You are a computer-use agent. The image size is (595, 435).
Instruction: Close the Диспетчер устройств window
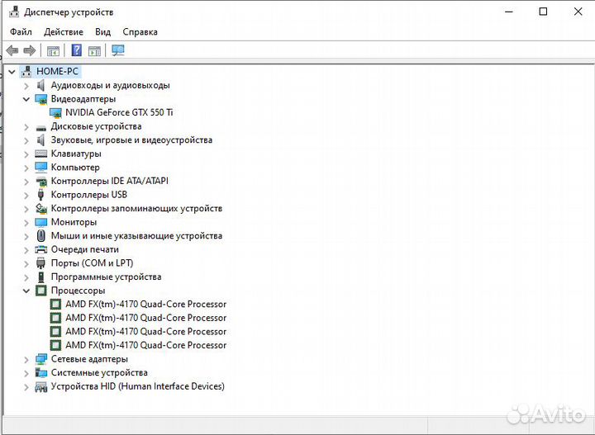pyautogui.click(x=578, y=12)
